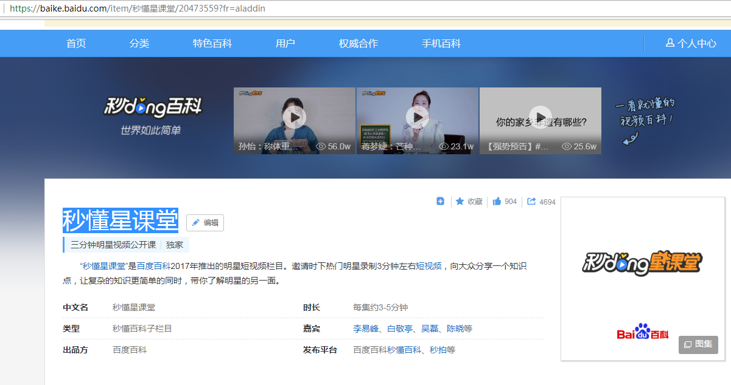
Task: Open 个人中心 user menu
Action: click(x=691, y=44)
